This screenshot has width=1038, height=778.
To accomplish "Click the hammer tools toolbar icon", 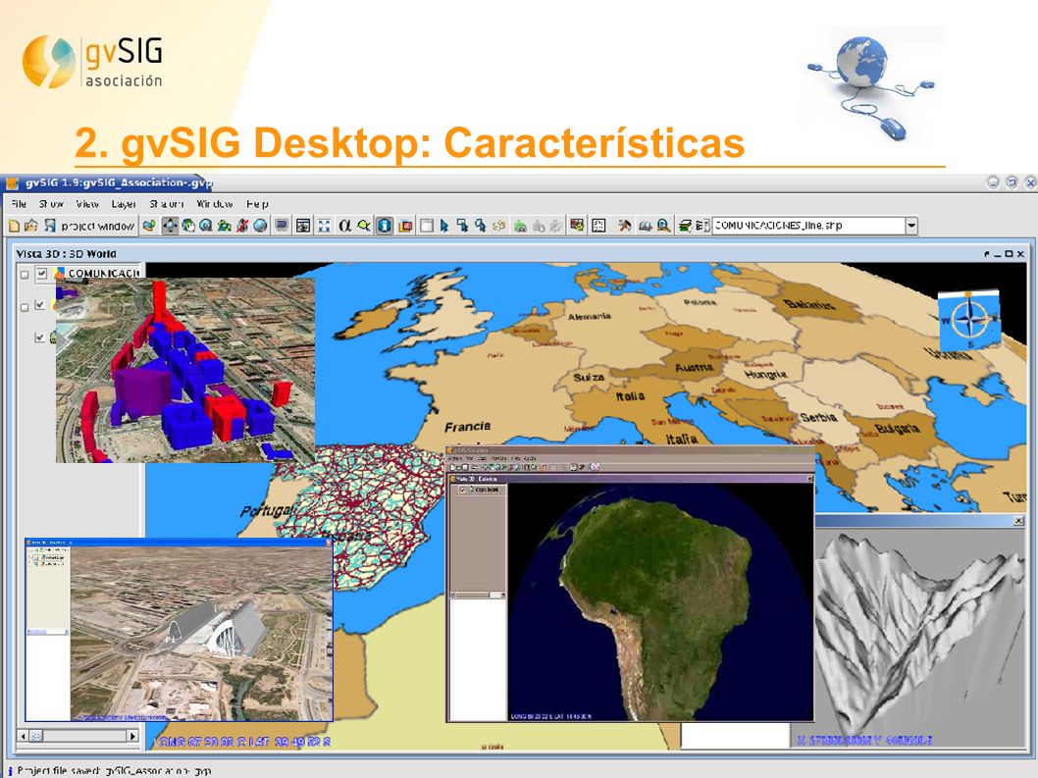I will (x=624, y=226).
